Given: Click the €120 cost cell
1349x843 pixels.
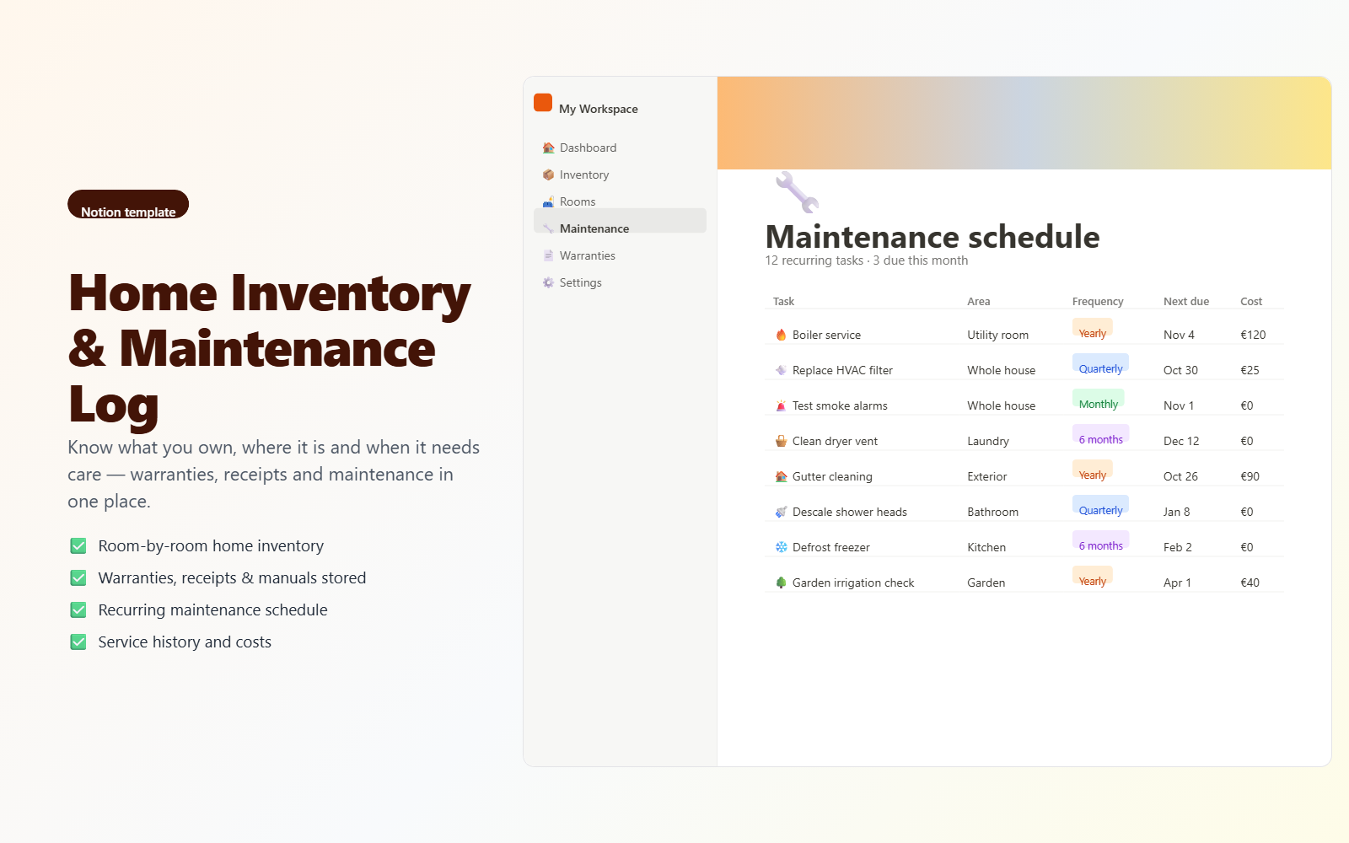Looking at the screenshot, I should 1253,335.
